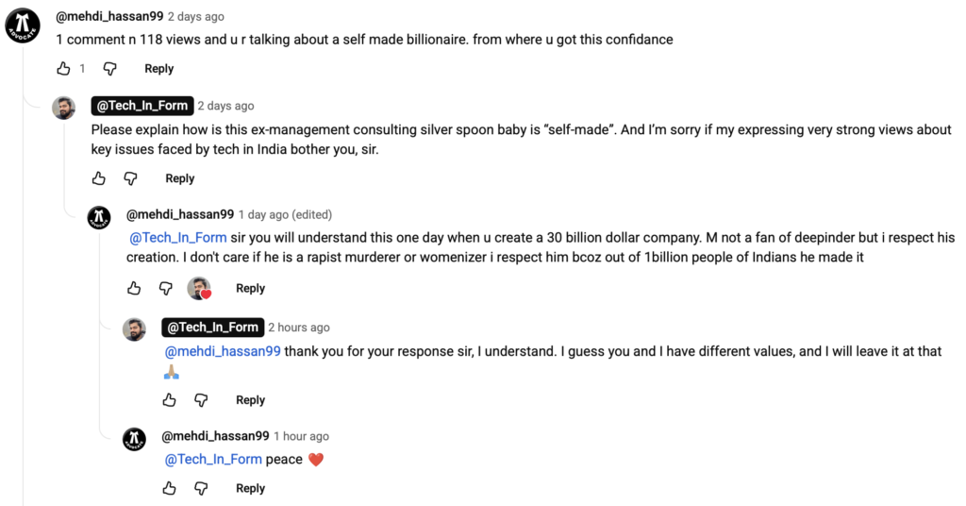Dislike the 30 billion dollar company reply

tap(166, 288)
